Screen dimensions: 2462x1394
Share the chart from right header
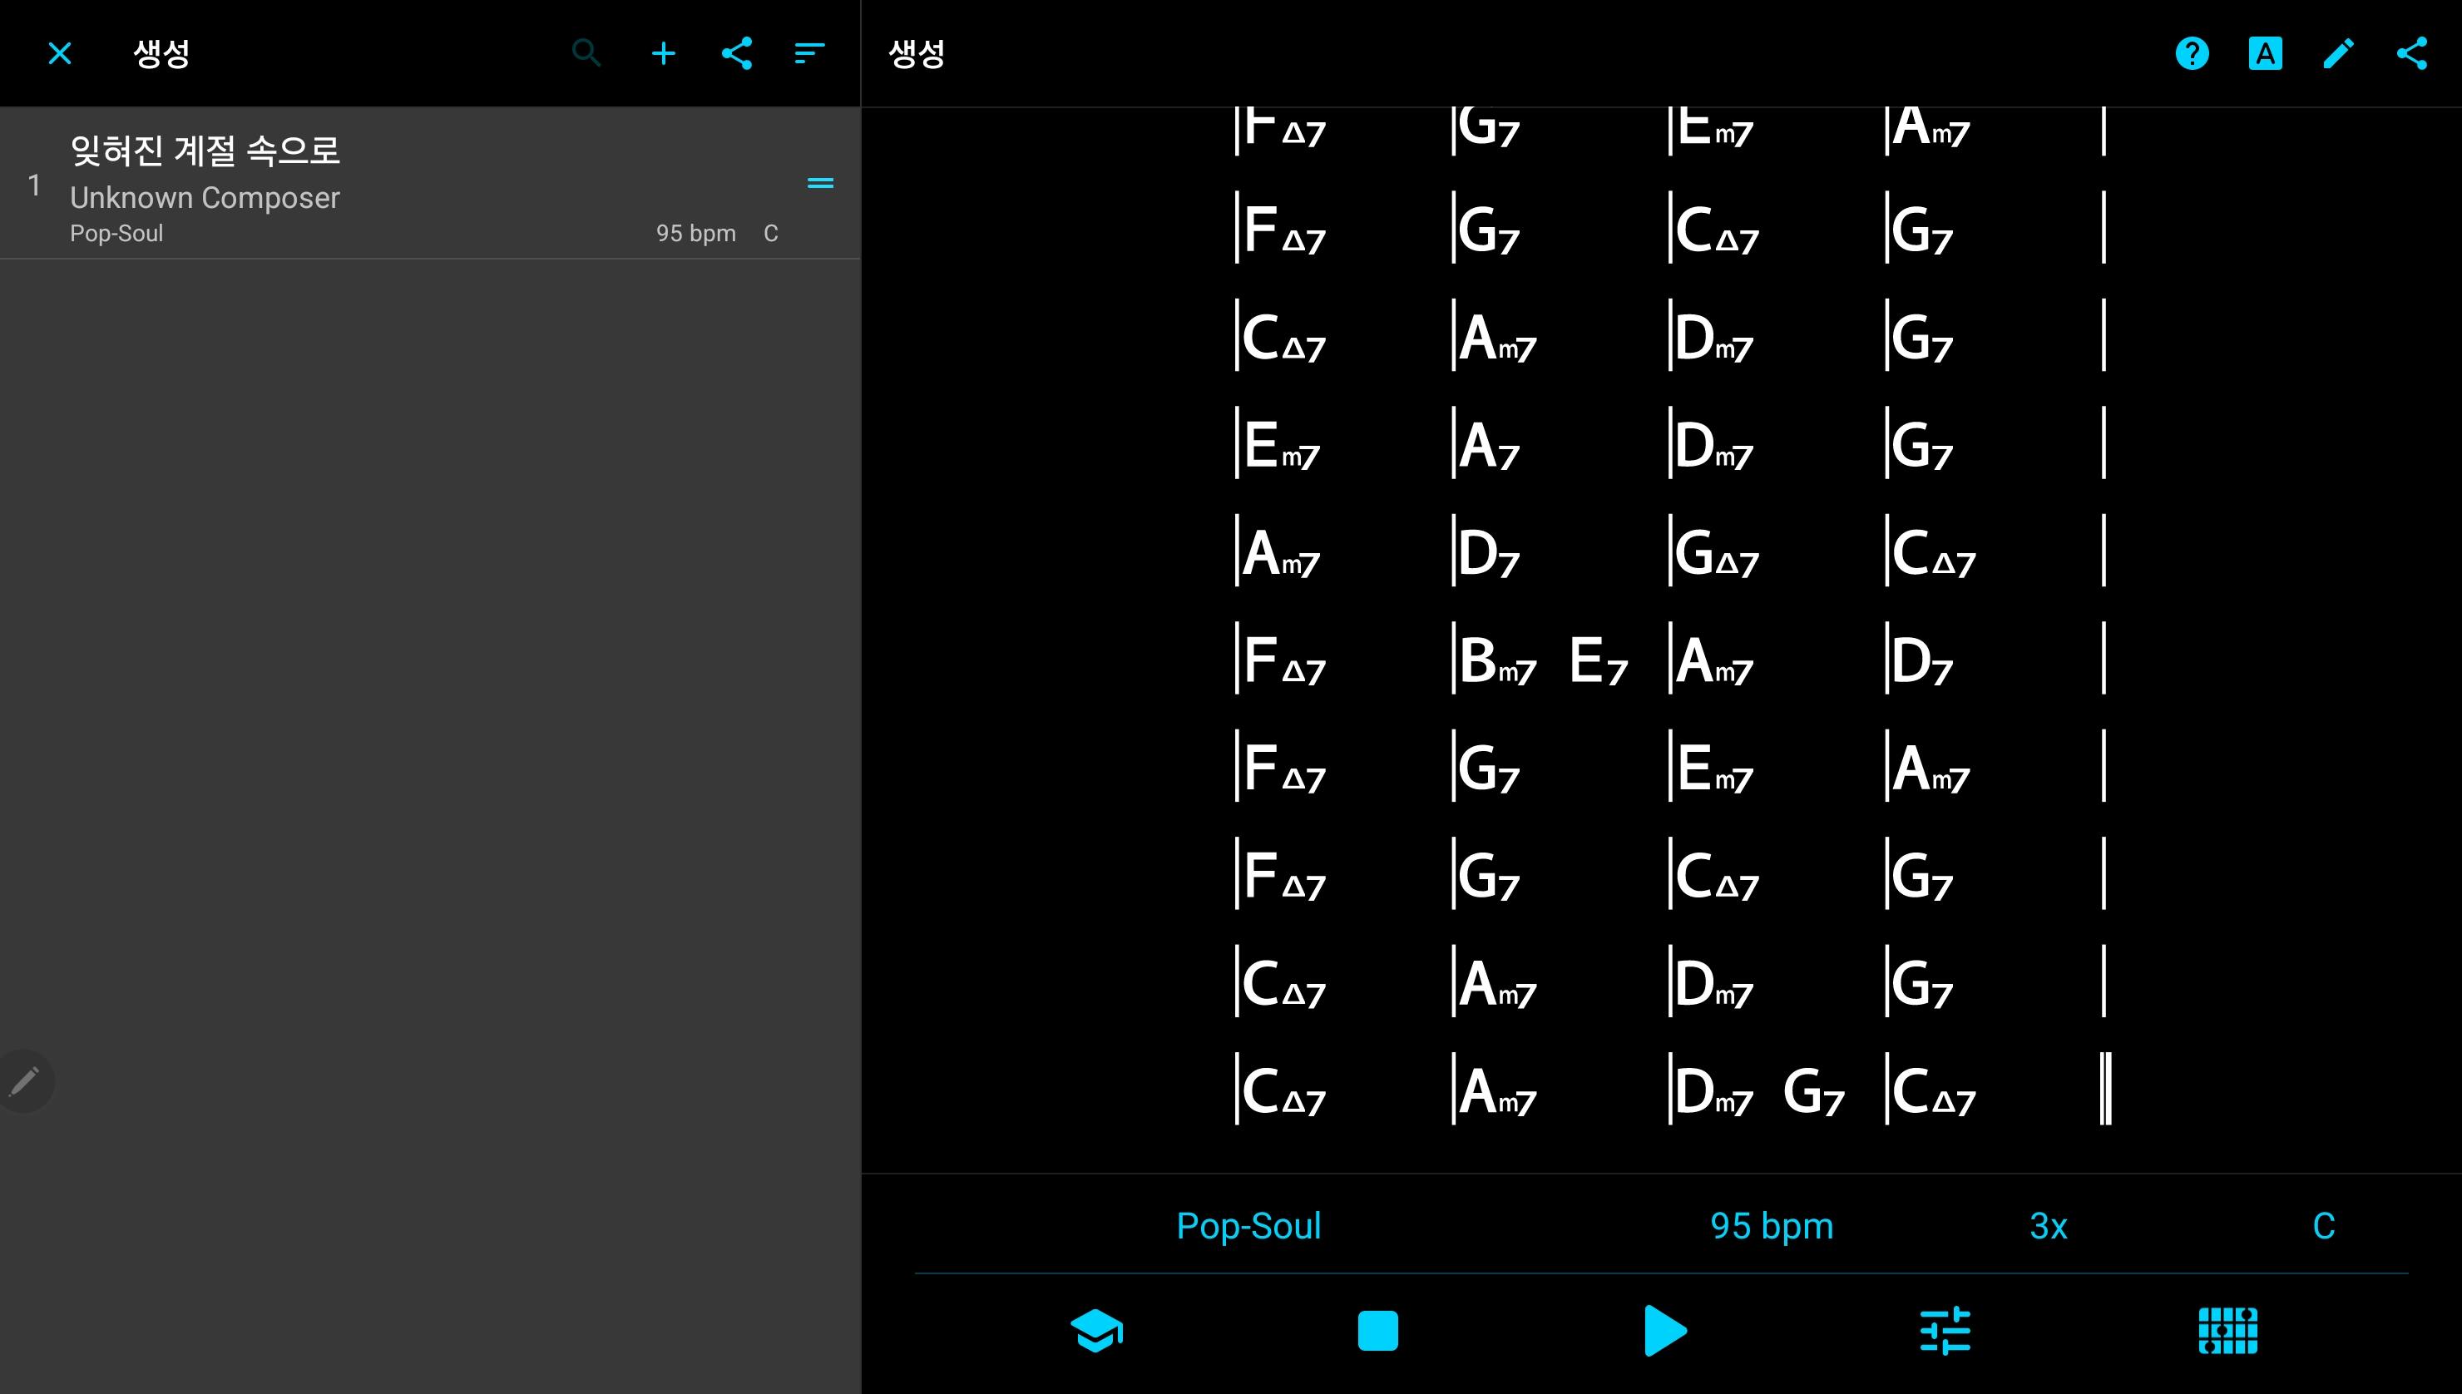2412,53
